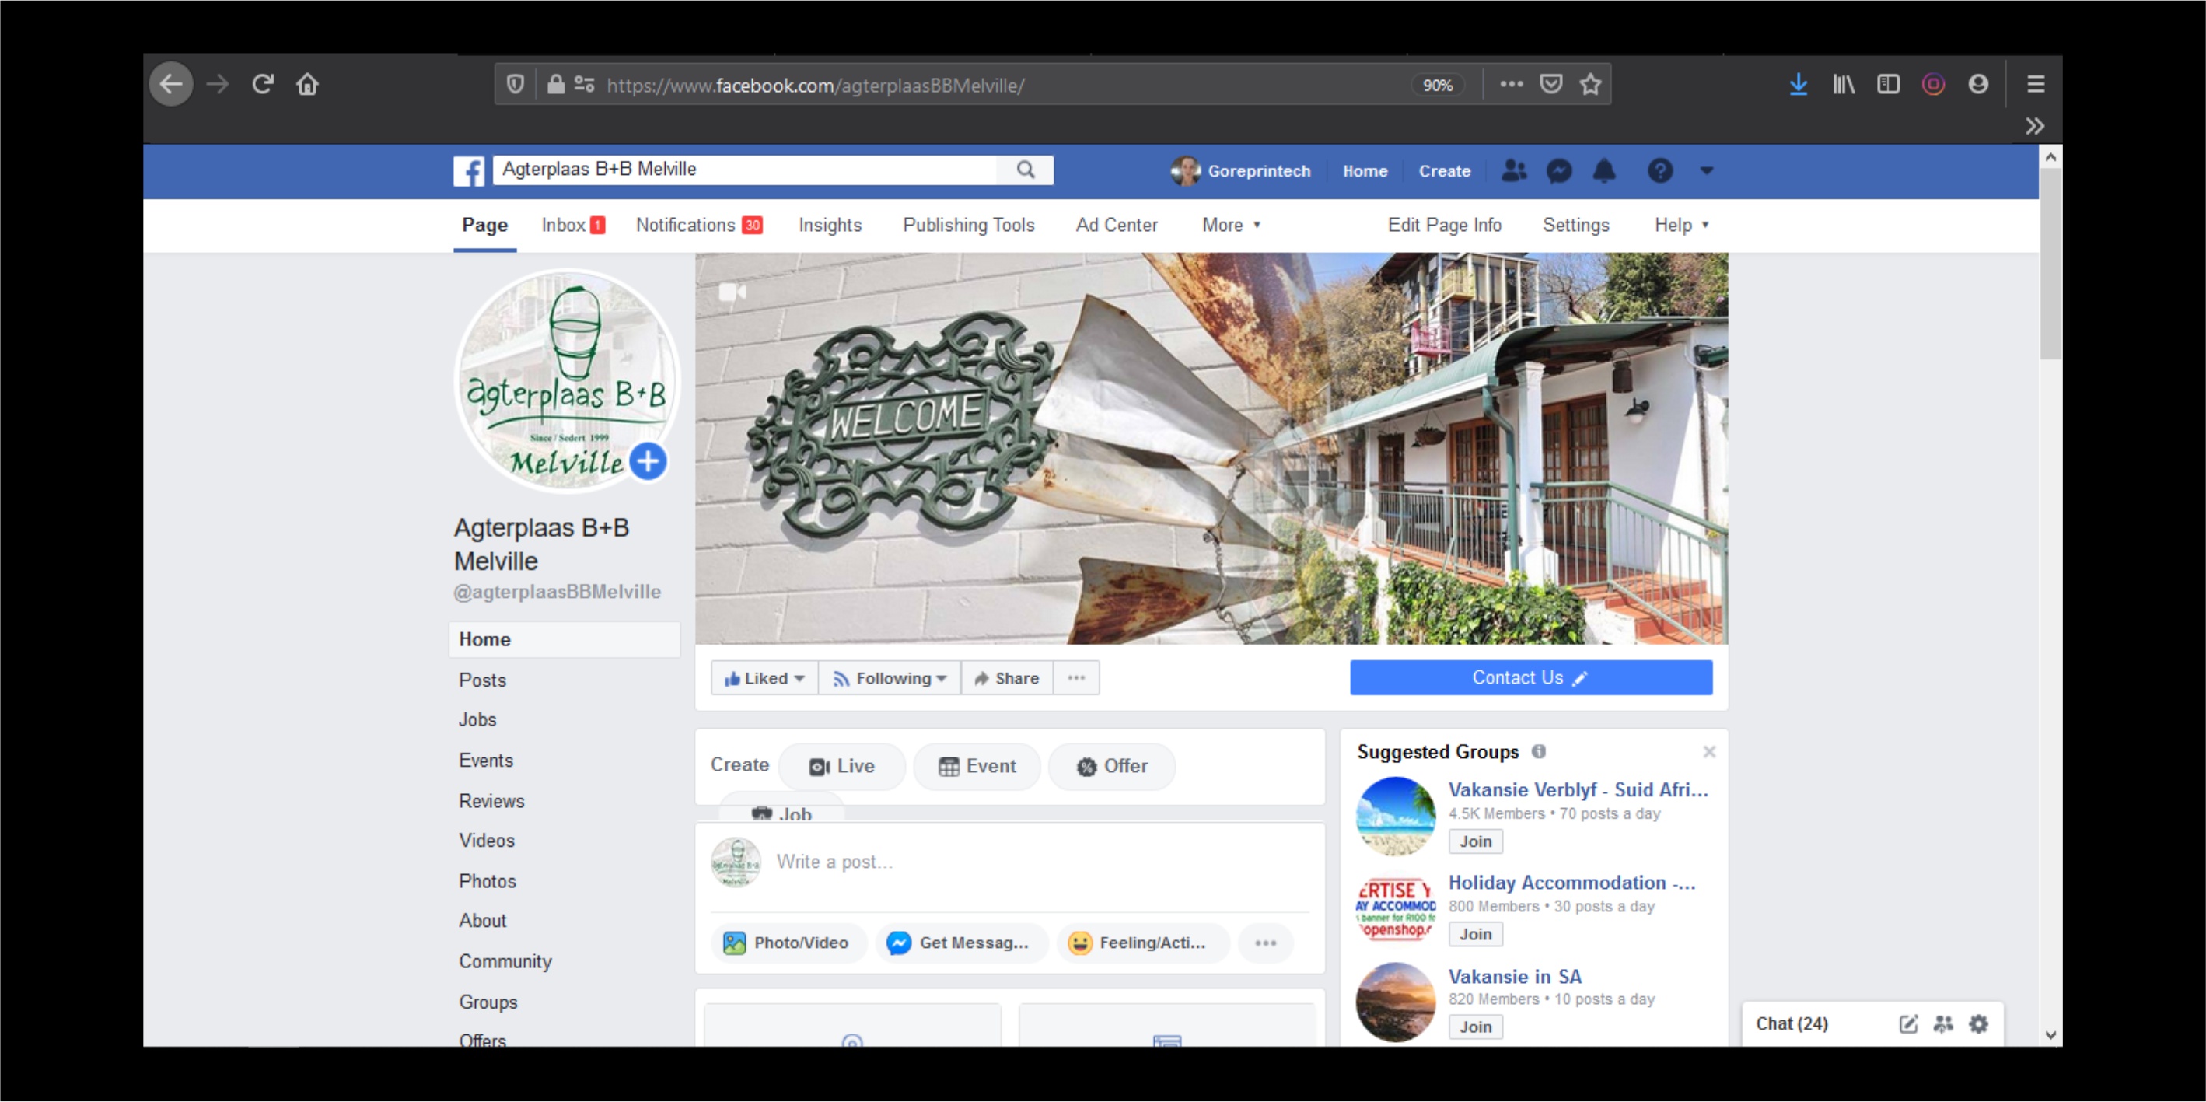
Task: Open Reviews in the left sidebar
Action: click(491, 802)
